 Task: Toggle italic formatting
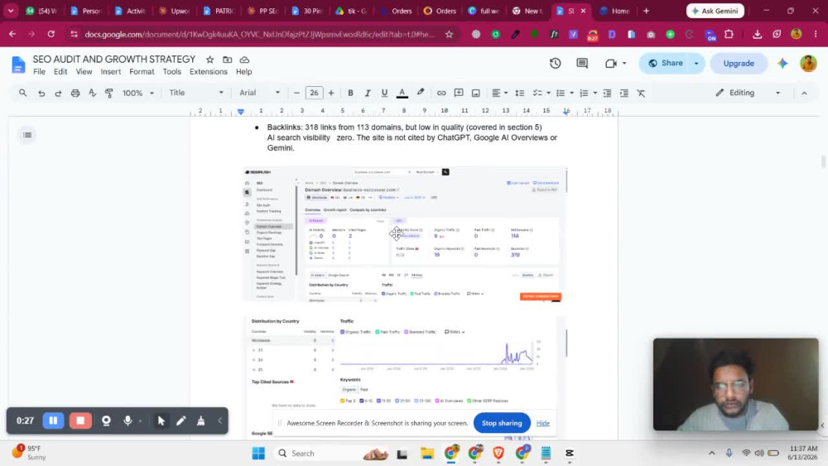coord(368,93)
